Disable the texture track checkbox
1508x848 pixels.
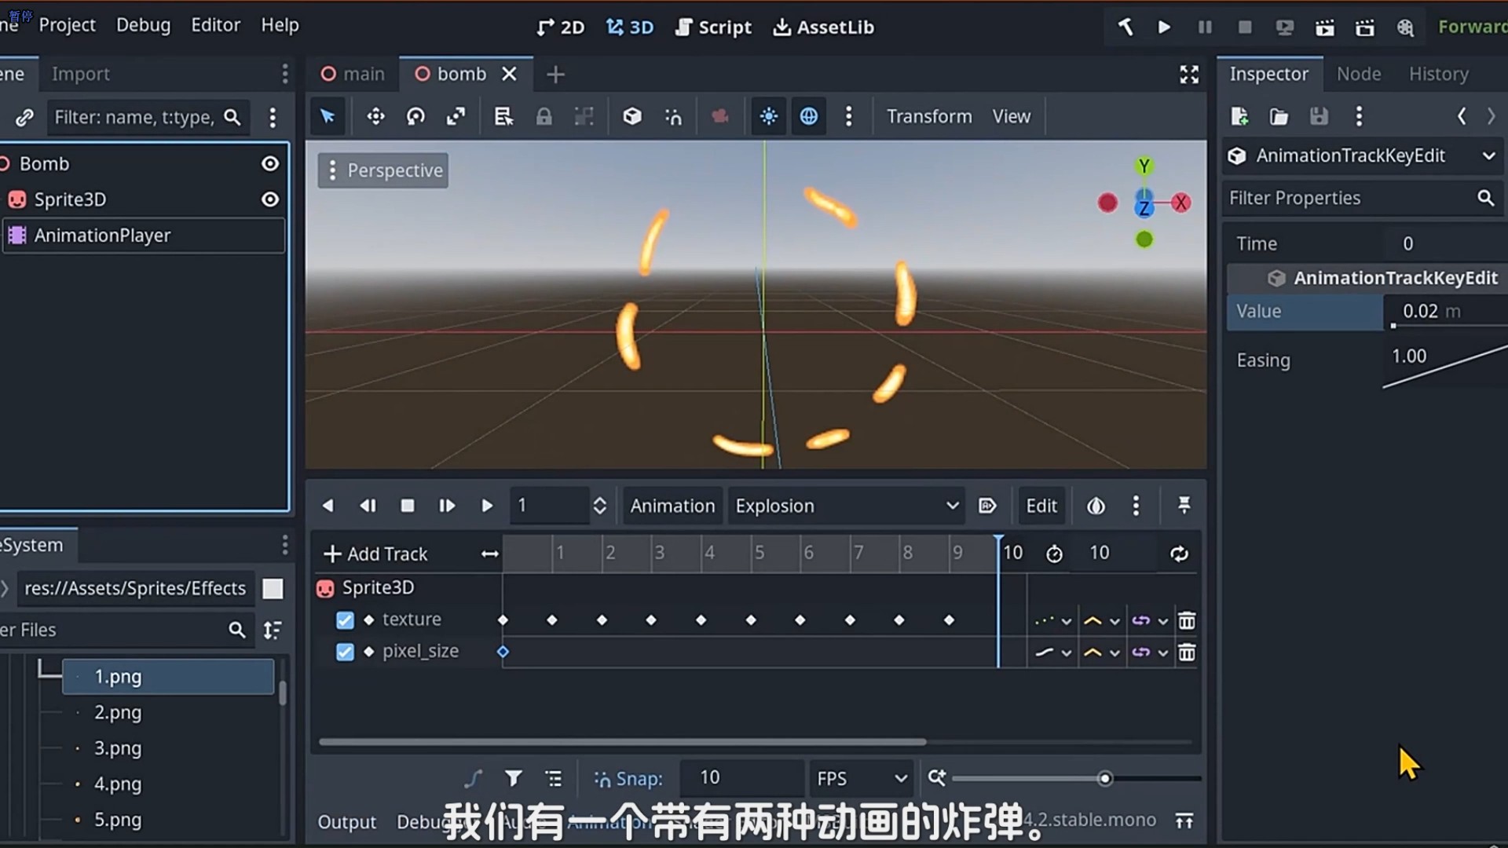point(345,620)
